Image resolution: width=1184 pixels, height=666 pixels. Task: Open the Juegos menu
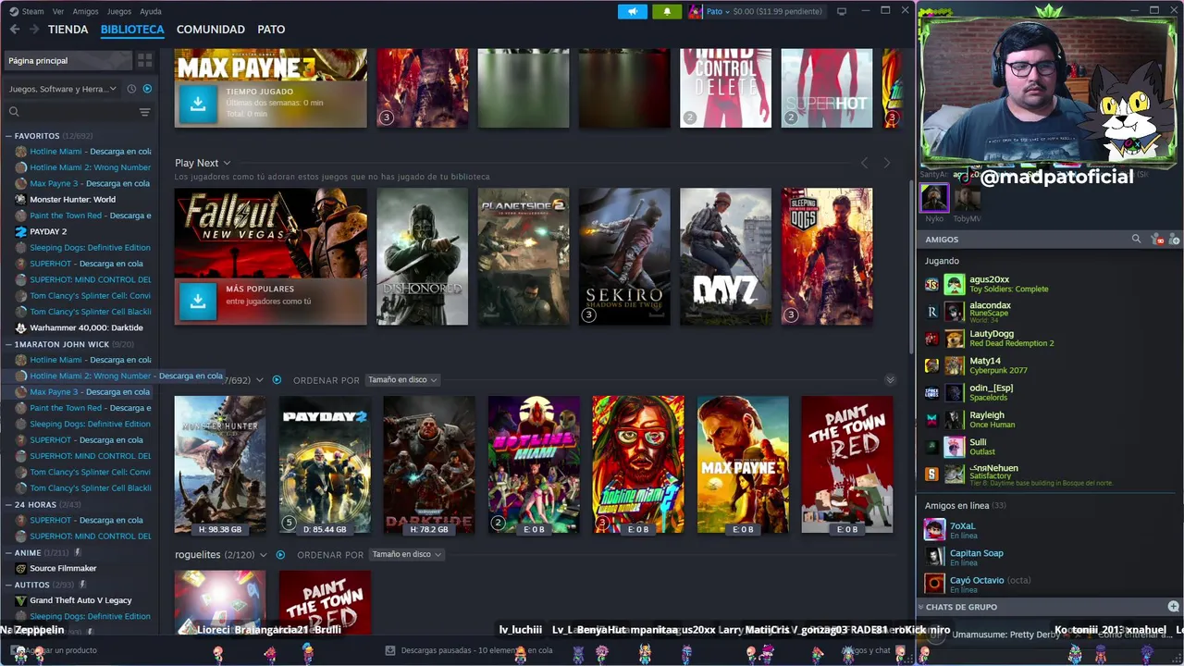119,11
